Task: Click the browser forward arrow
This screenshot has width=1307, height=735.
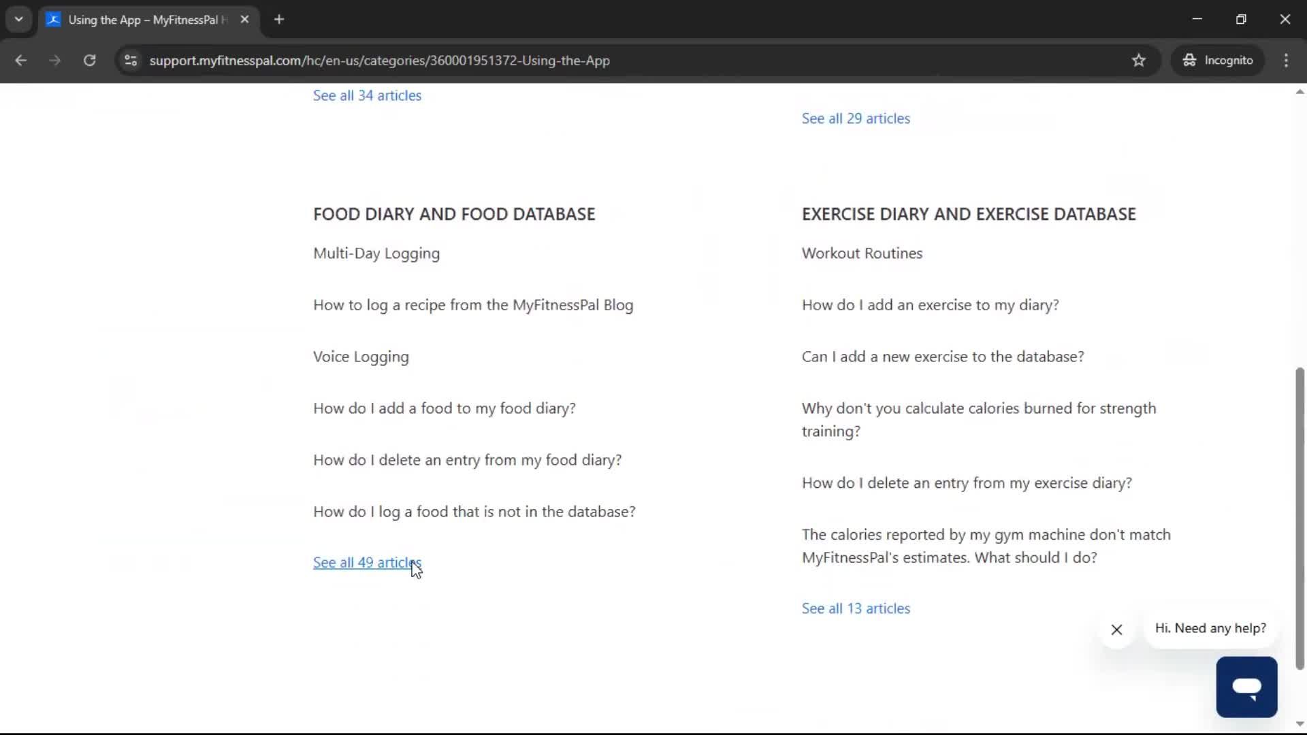Action: click(x=55, y=61)
